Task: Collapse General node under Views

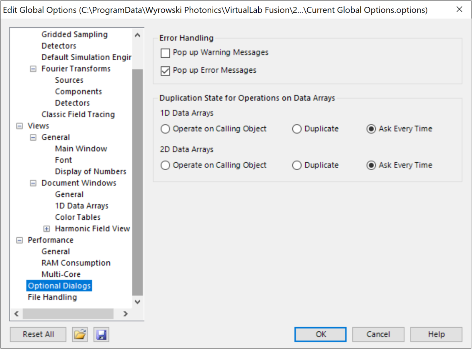Action: [x=33, y=137]
